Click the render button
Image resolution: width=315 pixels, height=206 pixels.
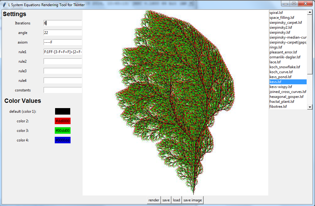click(154, 200)
